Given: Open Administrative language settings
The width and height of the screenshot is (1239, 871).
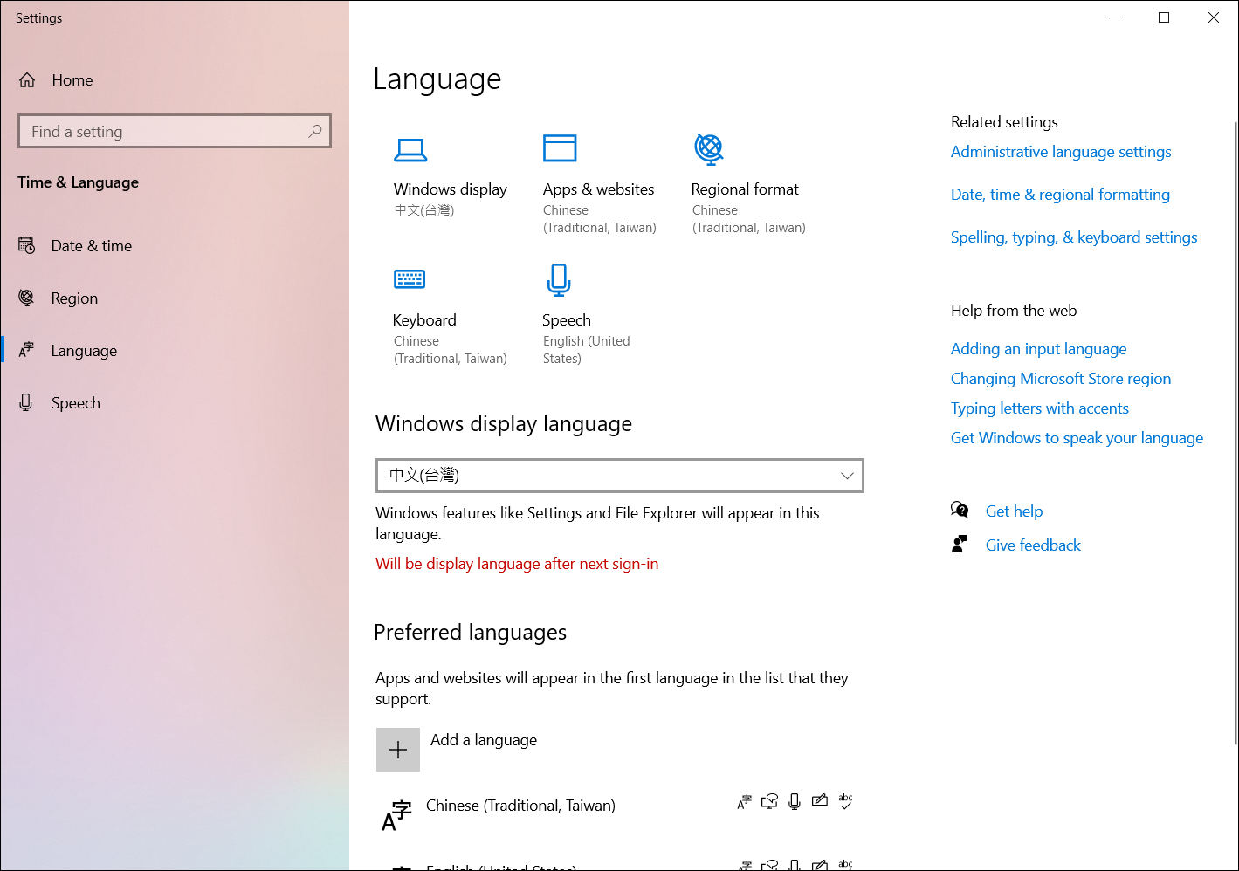Looking at the screenshot, I should coord(1061,151).
